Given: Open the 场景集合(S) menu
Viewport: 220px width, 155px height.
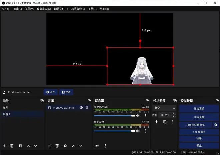Looking at the screenshot, I should point(78,9).
